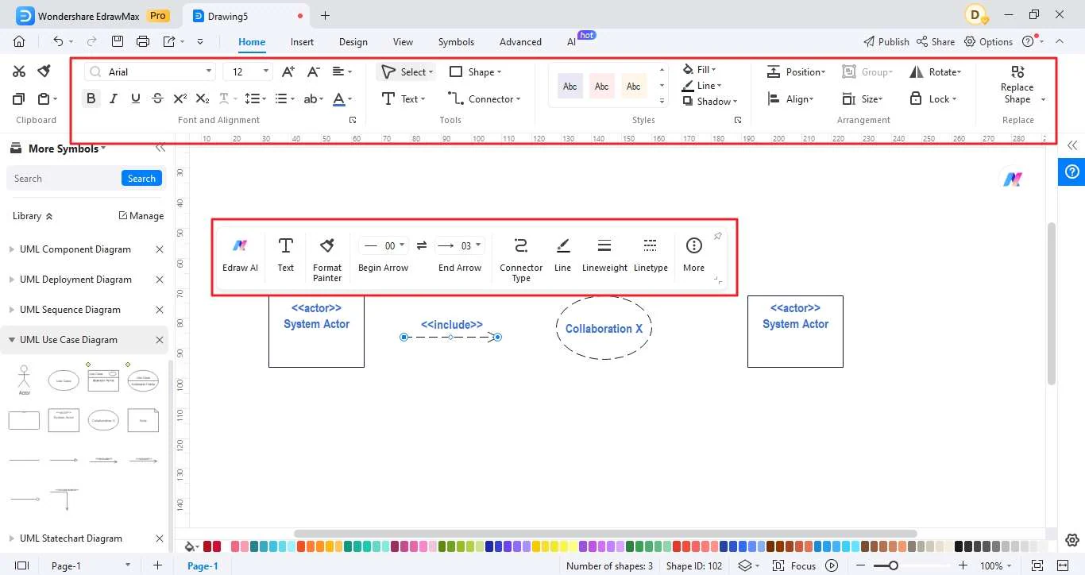Screen dimensions: 1085x575
Task: Open the font size 12 dropdown
Action: pyautogui.click(x=266, y=71)
